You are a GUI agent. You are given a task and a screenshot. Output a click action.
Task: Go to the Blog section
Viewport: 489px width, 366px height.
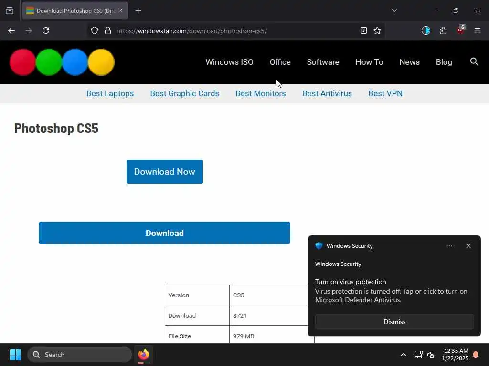(444, 62)
